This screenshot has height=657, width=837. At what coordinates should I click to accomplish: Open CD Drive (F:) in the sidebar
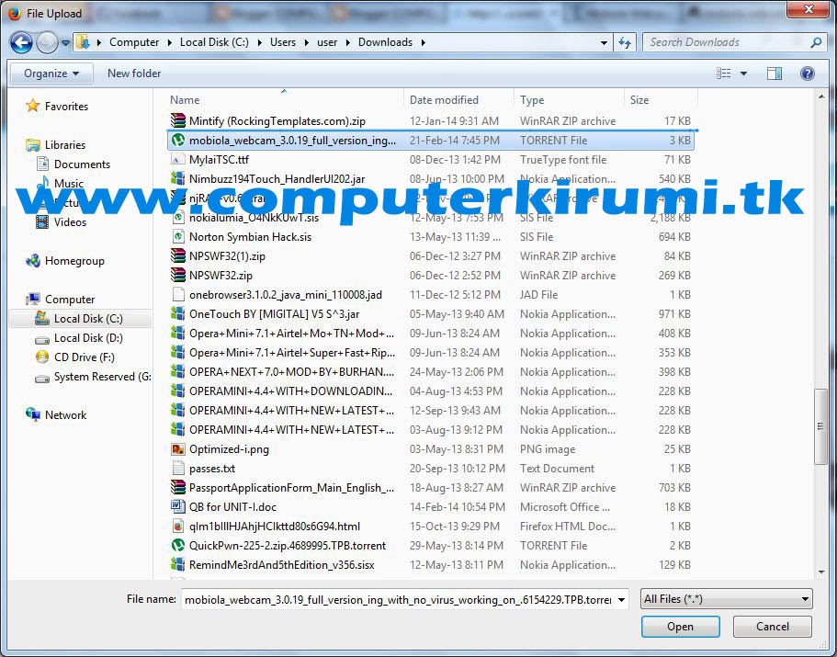pyautogui.click(x=84, y=357)
